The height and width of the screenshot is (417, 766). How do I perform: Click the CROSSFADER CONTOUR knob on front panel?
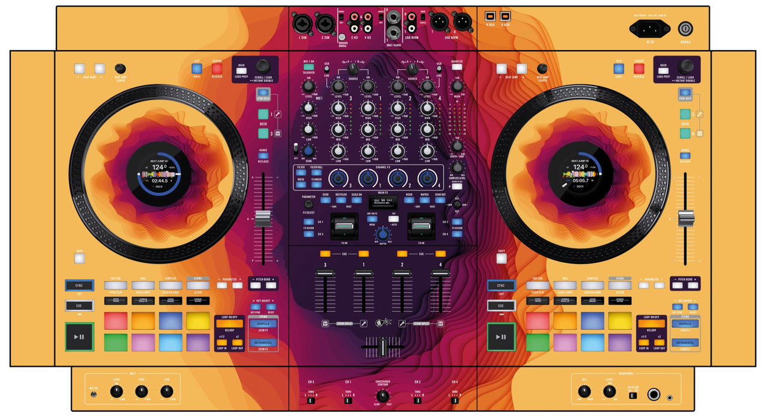point(383,396)
